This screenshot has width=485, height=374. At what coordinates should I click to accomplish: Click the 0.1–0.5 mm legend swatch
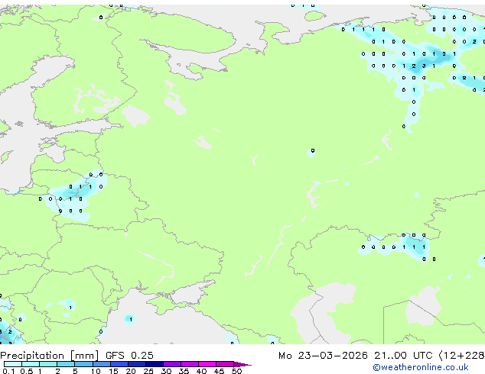(13, 364)
